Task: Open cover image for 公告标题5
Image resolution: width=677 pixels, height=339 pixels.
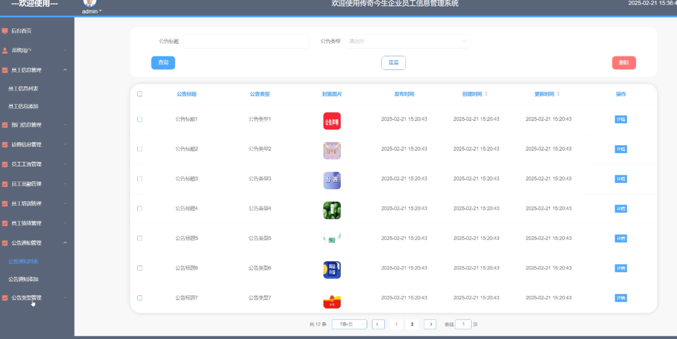Action: 332,239
